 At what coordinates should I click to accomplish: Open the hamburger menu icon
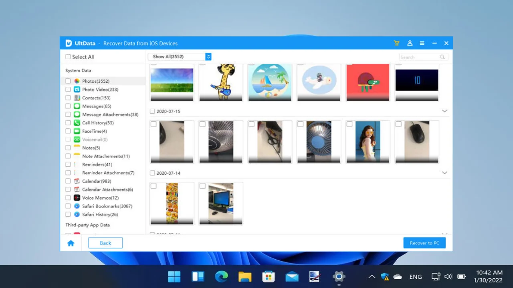[422, 43]
